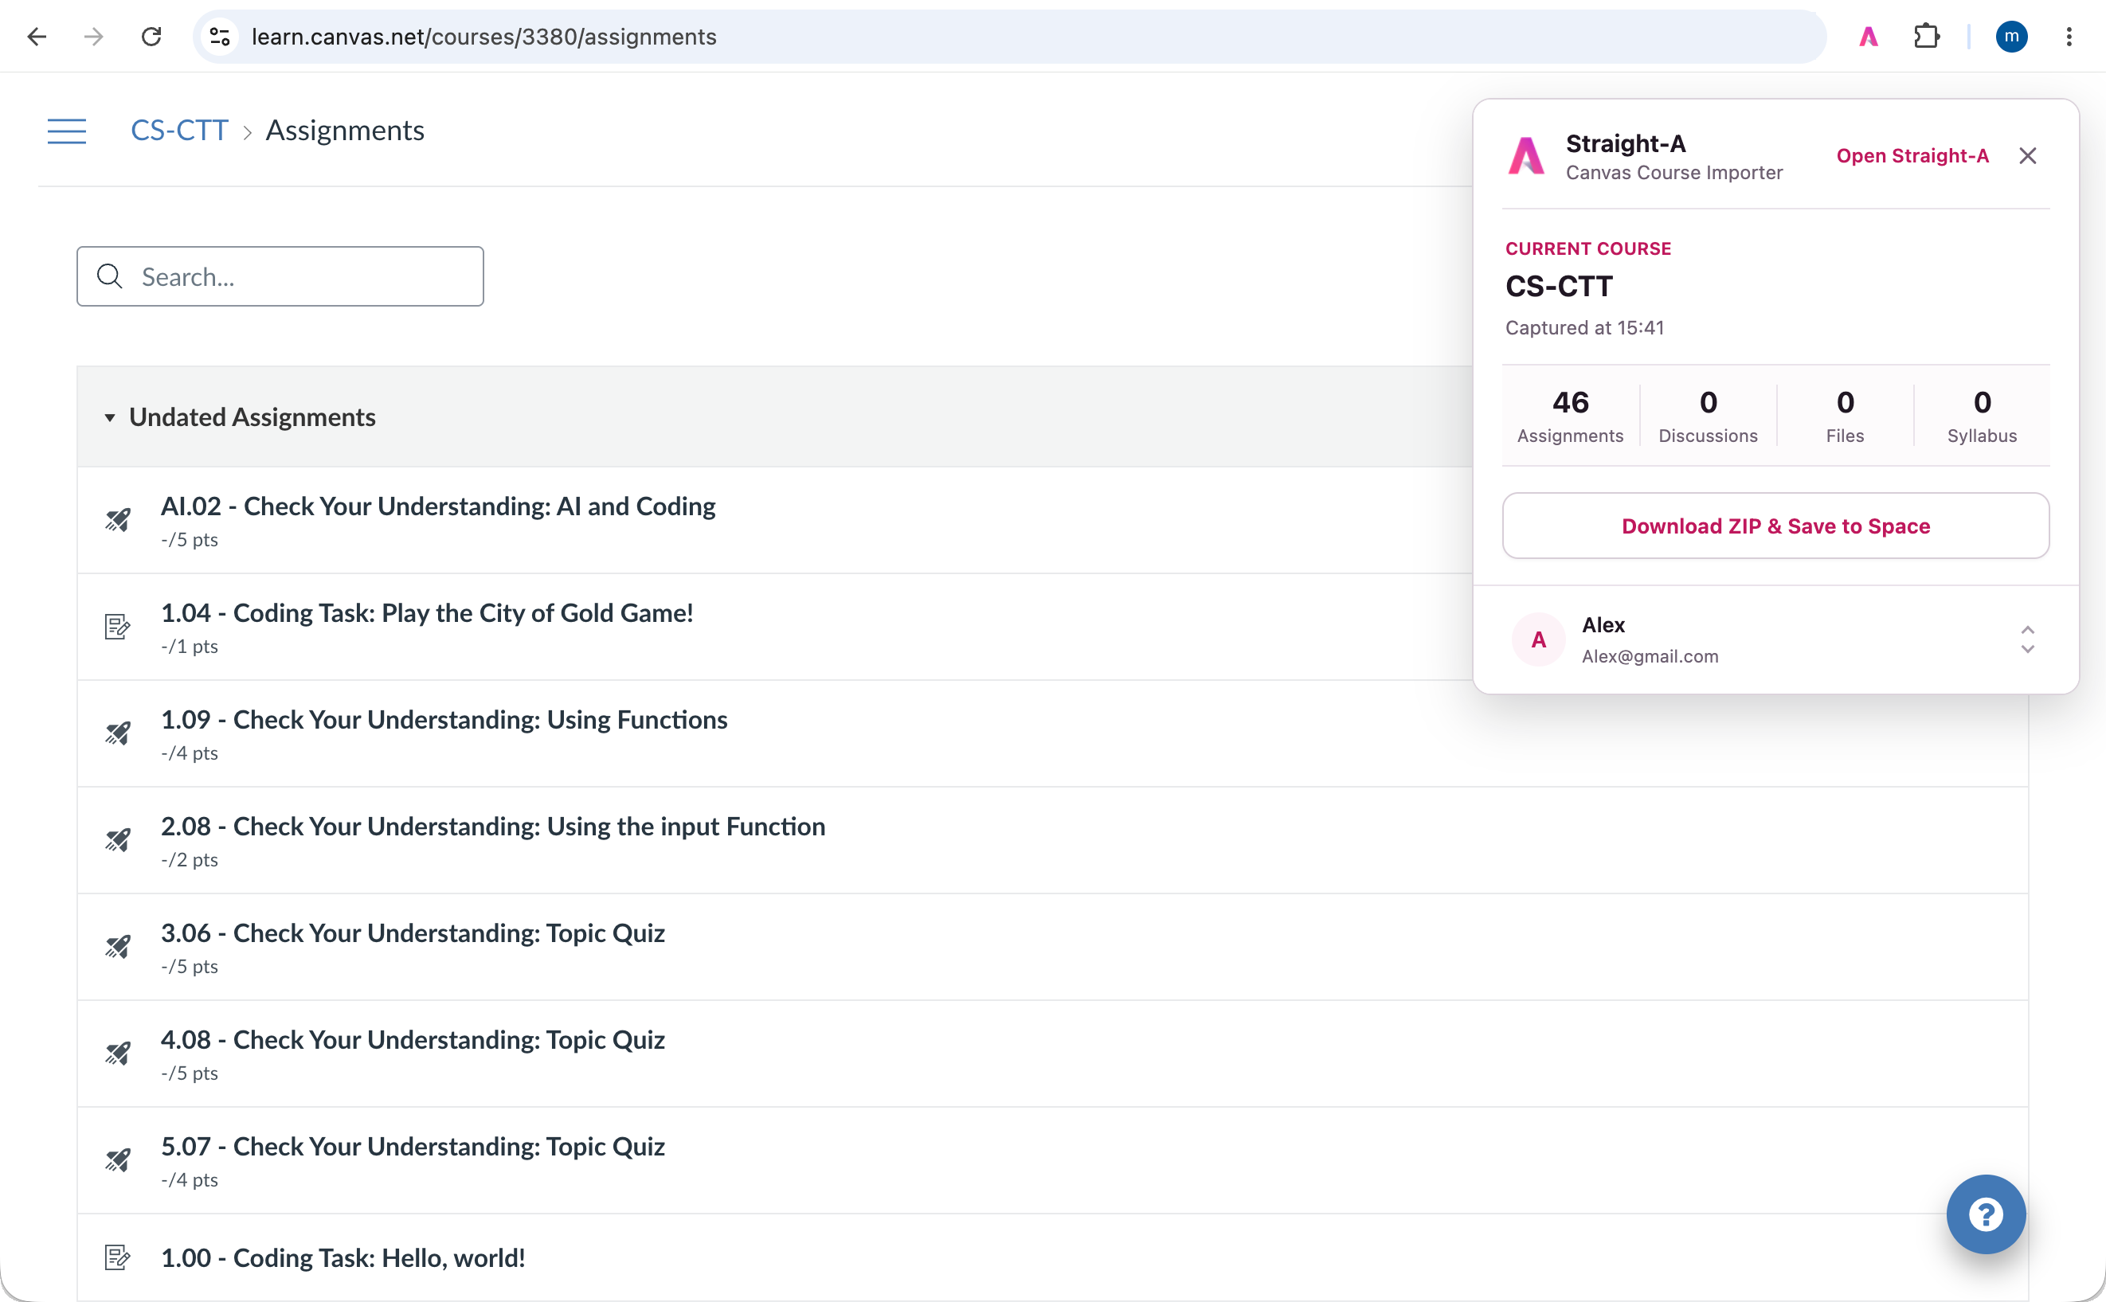Open the Canvas help question-mark button
This screenshot has height=1302, width=2106.
pyautogui.click(x=1986, y=1214)
